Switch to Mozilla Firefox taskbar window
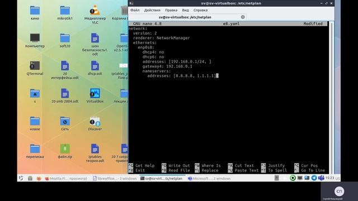358x201 pixels. click(x=66, y=179)
